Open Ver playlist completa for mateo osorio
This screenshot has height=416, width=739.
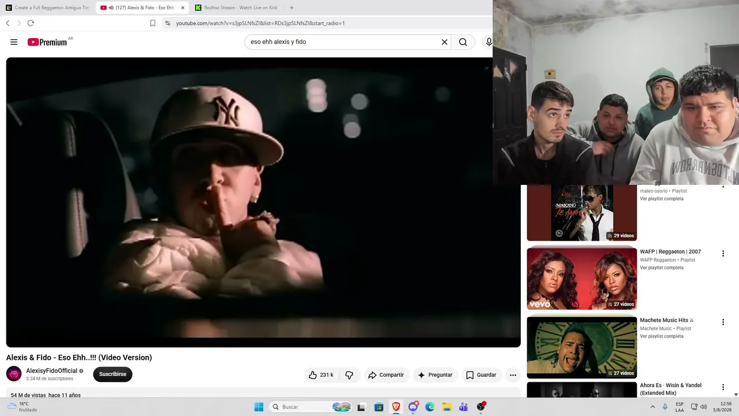(x=662, y=199)
